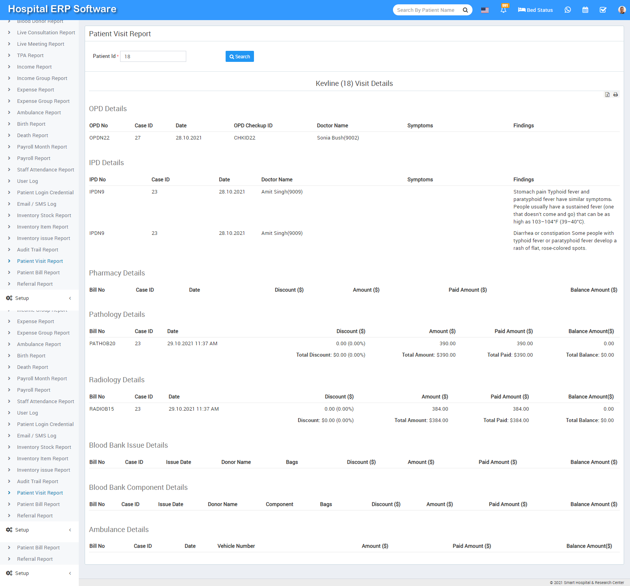Click the WhatsApp chat icon
This screenshot has width=630, height=586.
pos(567,10)
